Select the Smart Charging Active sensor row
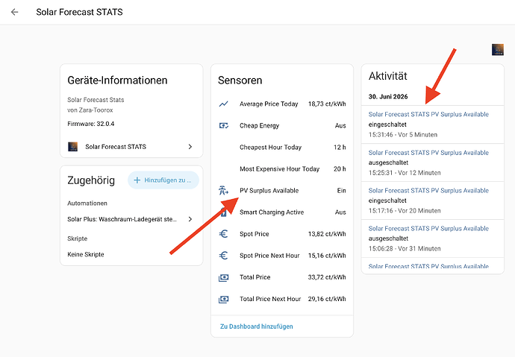515x357 pixels. coord(282,212)
